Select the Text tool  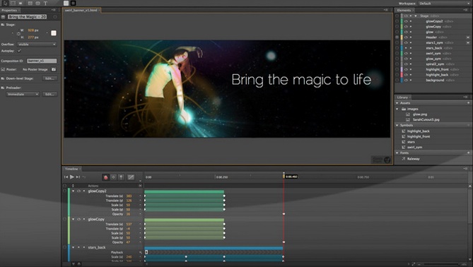[45, 4]
